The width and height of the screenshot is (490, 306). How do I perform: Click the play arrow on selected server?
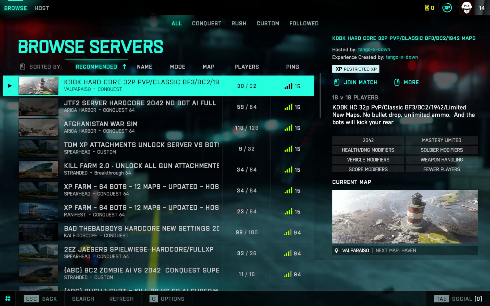click(x=10, y=86)
